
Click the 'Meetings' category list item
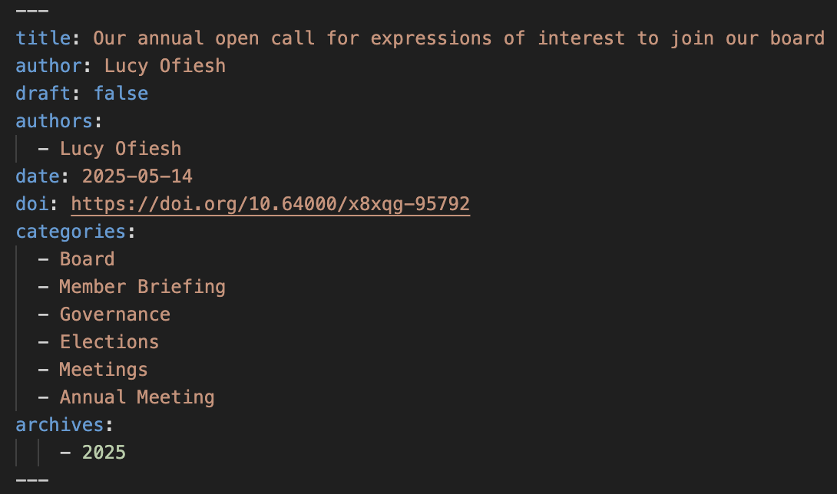click(104, 370)
